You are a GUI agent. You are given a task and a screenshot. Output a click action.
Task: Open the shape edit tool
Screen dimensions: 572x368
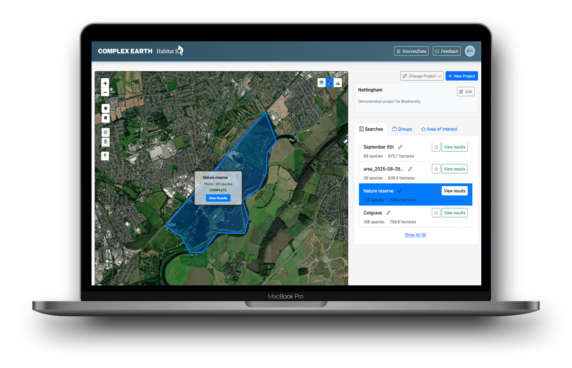(x=105, y=132)
